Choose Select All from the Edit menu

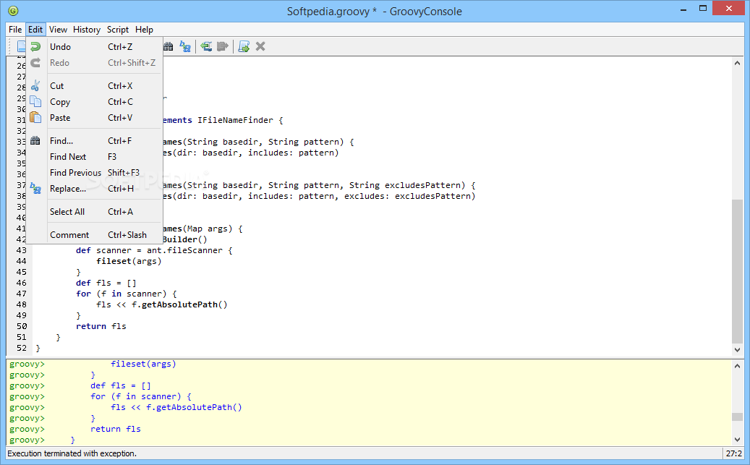point(94,212)
